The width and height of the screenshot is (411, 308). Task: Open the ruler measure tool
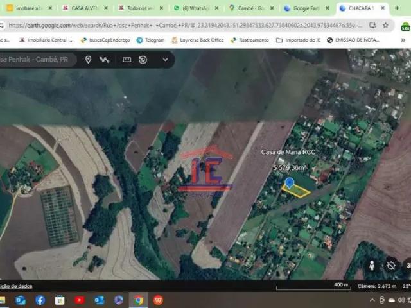click(x=127, y=60)
